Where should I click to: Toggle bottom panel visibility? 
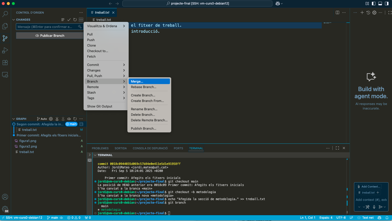[380, 4]
